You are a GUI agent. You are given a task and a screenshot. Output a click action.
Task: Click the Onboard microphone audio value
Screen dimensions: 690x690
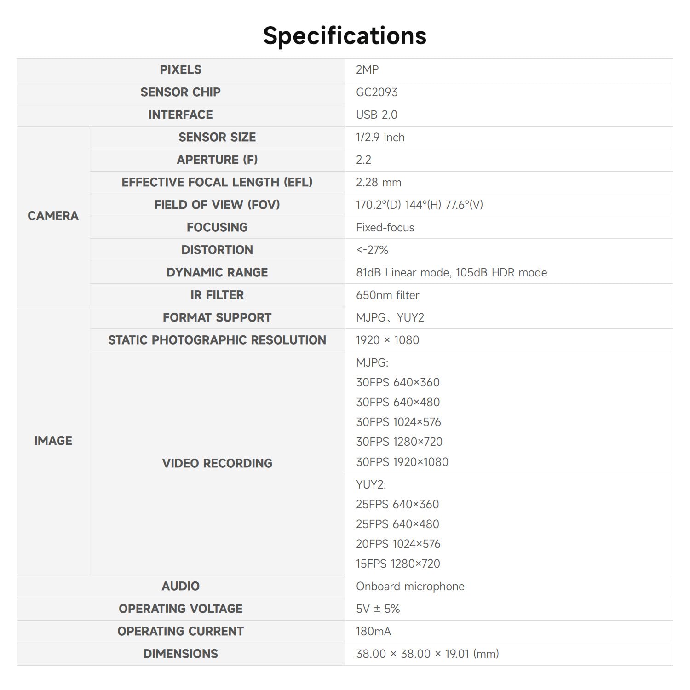coord(410,586)
